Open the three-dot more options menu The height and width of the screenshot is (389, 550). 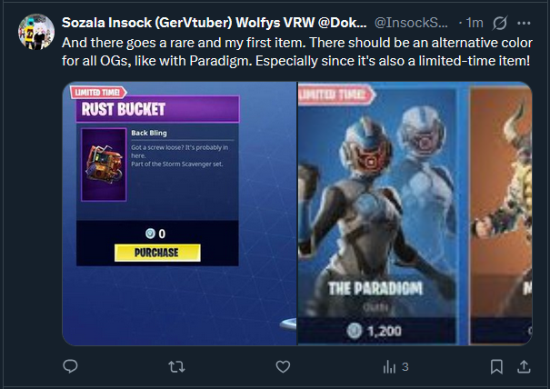pyautogui.click(x=524, y=23)
